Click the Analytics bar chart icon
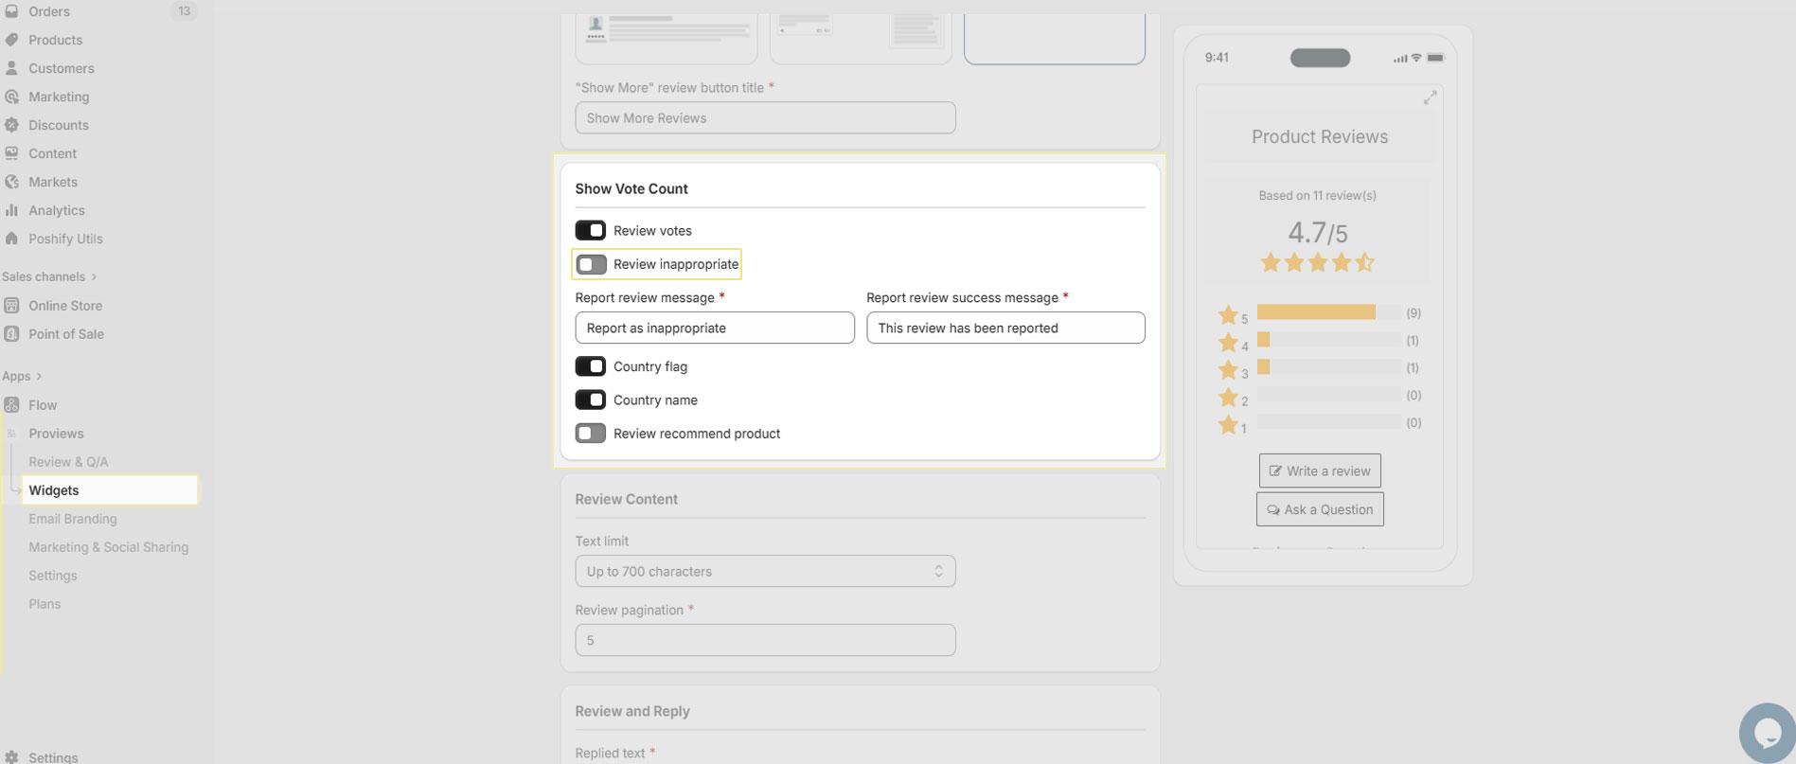 point(11,210)
